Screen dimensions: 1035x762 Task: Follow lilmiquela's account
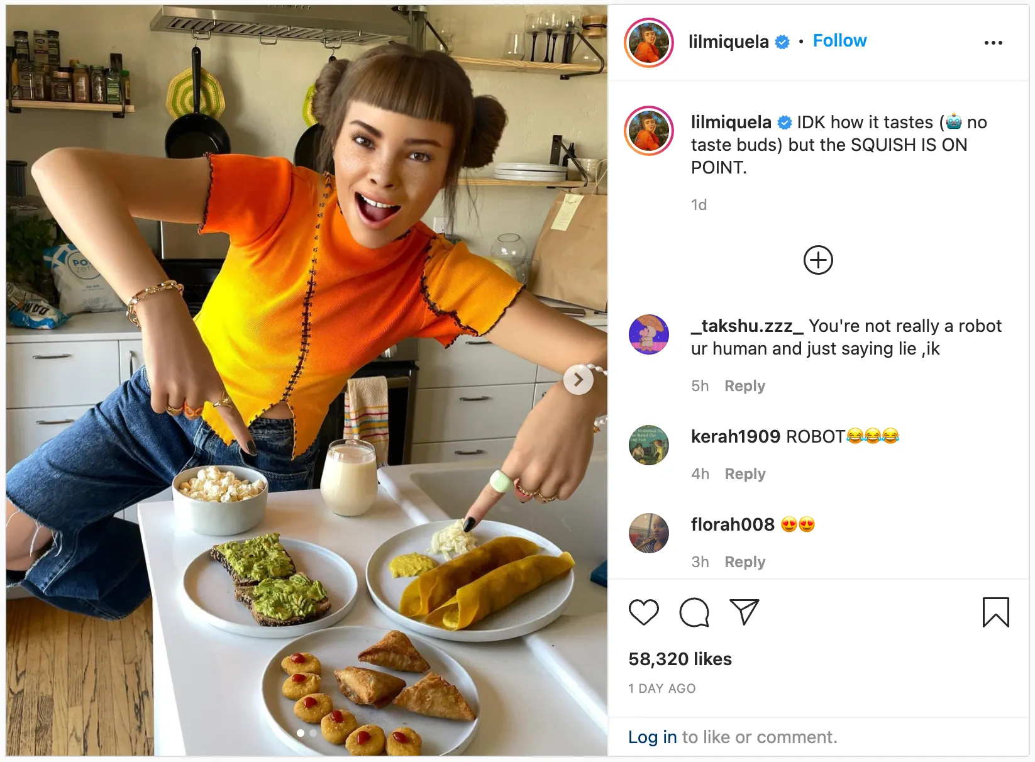pos(840,40)
